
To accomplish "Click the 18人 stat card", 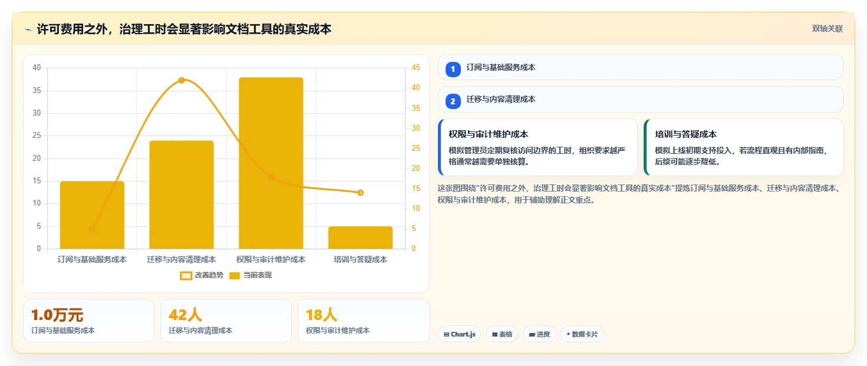I will click(364, 321).
